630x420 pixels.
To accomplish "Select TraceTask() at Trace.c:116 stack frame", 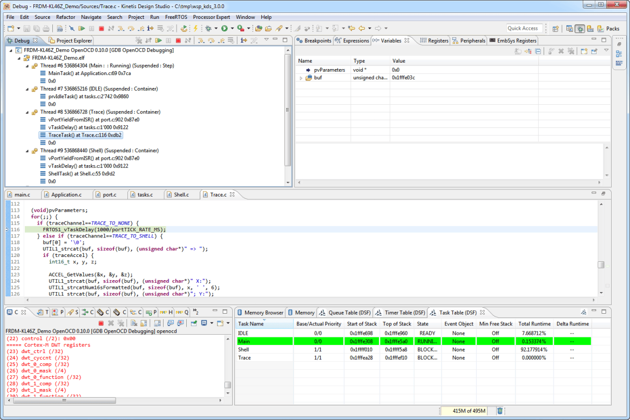I will [81, 135].
